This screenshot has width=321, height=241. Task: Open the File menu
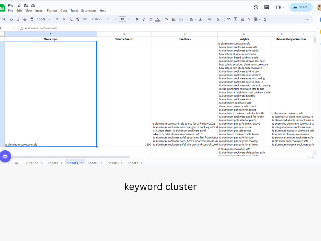pos(11,11)
